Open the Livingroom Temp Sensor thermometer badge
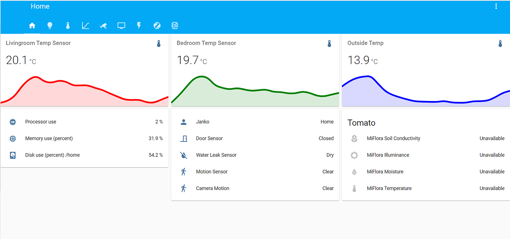The height and width of the screenshot is (239, 510). [x=159, y=43]
